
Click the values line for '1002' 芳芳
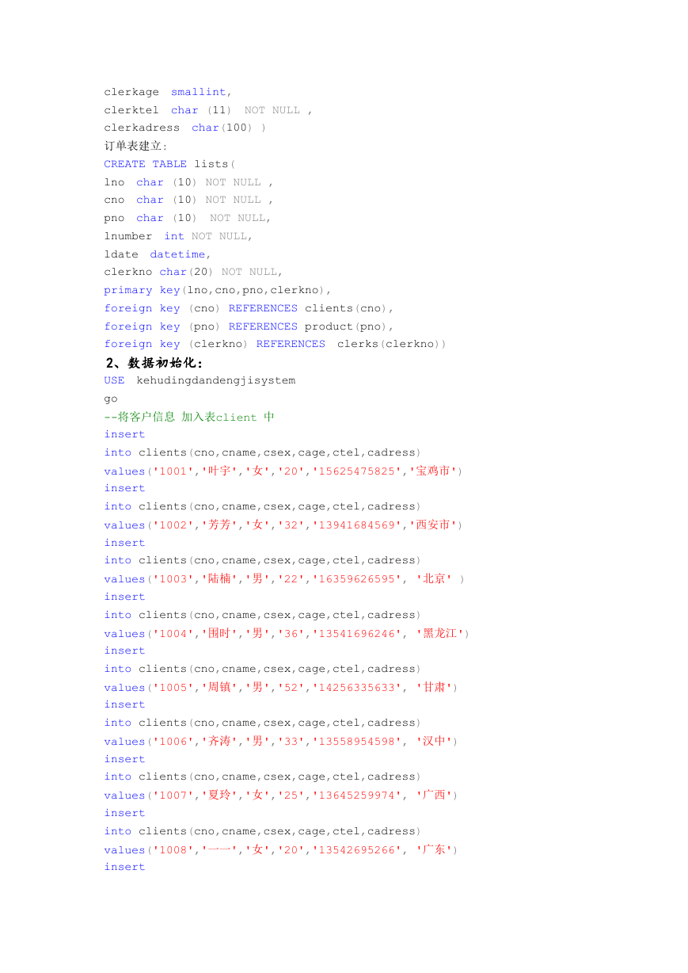283,525
